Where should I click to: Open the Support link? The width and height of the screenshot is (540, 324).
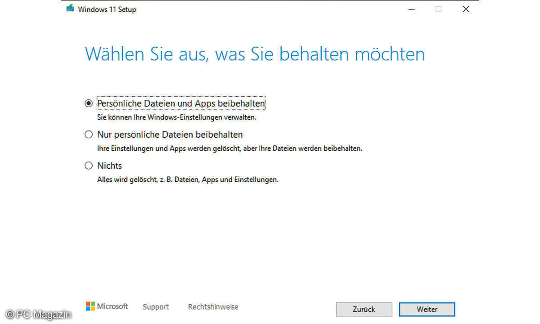pos(156,307)
